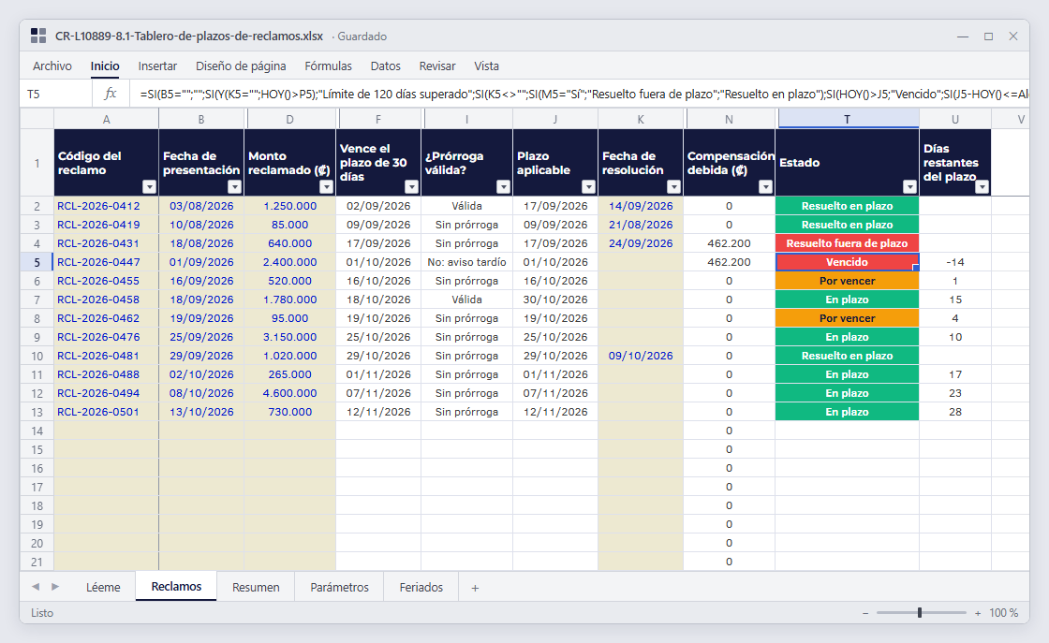Select column T header
1049x643 pixels.
(x=847, y=119)
